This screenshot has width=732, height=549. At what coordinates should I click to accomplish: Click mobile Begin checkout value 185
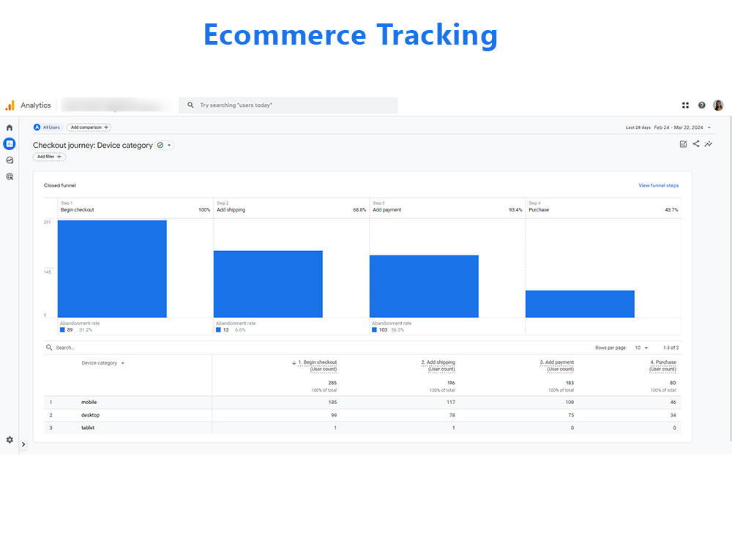(x=332, y=403)
